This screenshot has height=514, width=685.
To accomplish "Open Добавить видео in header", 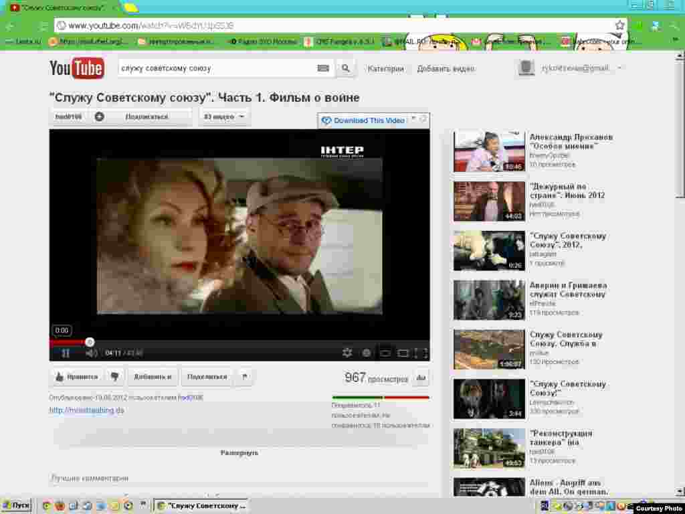I will [446, 69].
